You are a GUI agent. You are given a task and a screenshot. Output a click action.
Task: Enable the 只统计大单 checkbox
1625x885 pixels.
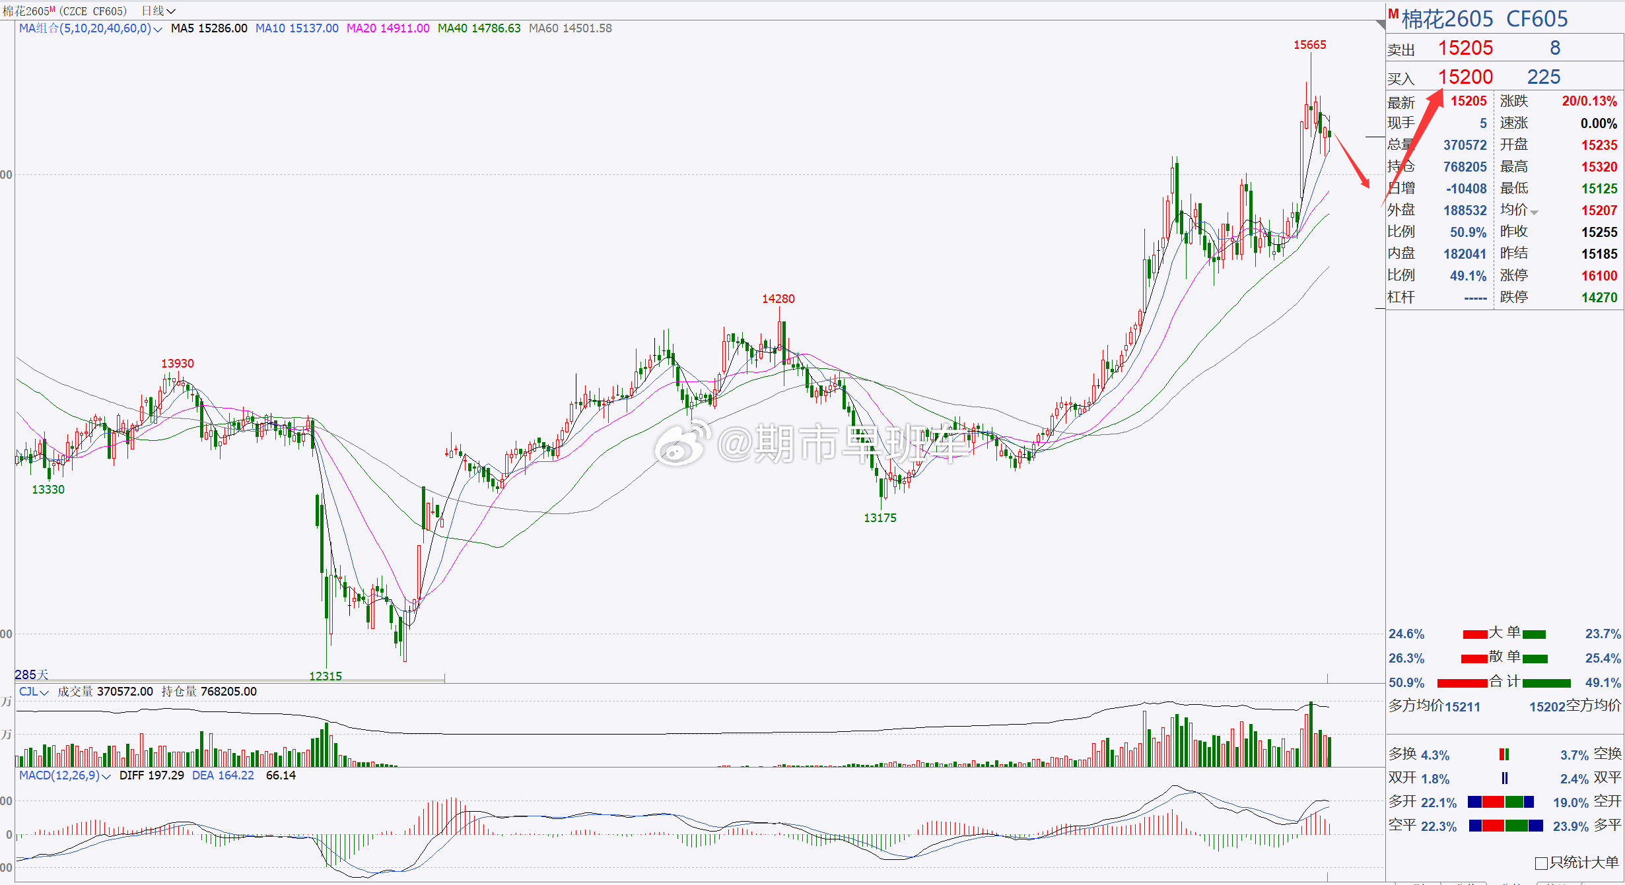tap(1542, 863)
